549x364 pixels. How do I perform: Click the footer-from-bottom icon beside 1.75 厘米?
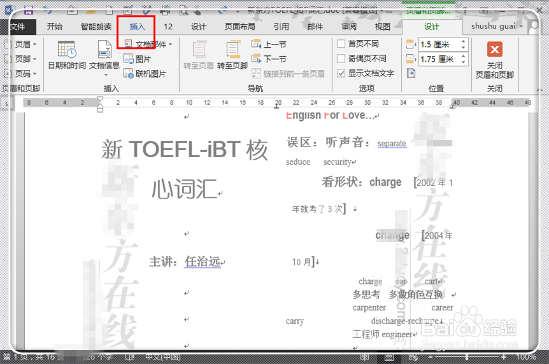[411, 59]
